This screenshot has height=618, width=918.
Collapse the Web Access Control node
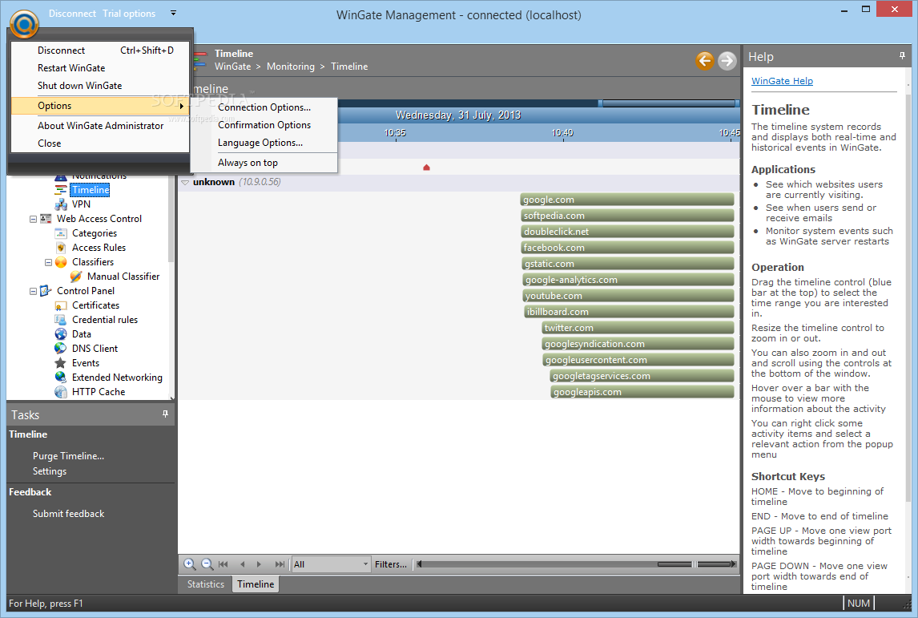[33, 219]
